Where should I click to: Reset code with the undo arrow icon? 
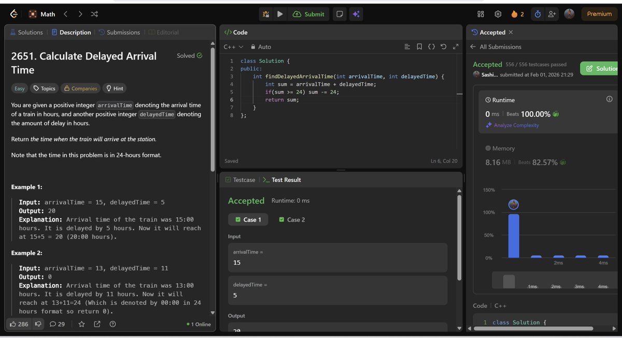point(443,47)
